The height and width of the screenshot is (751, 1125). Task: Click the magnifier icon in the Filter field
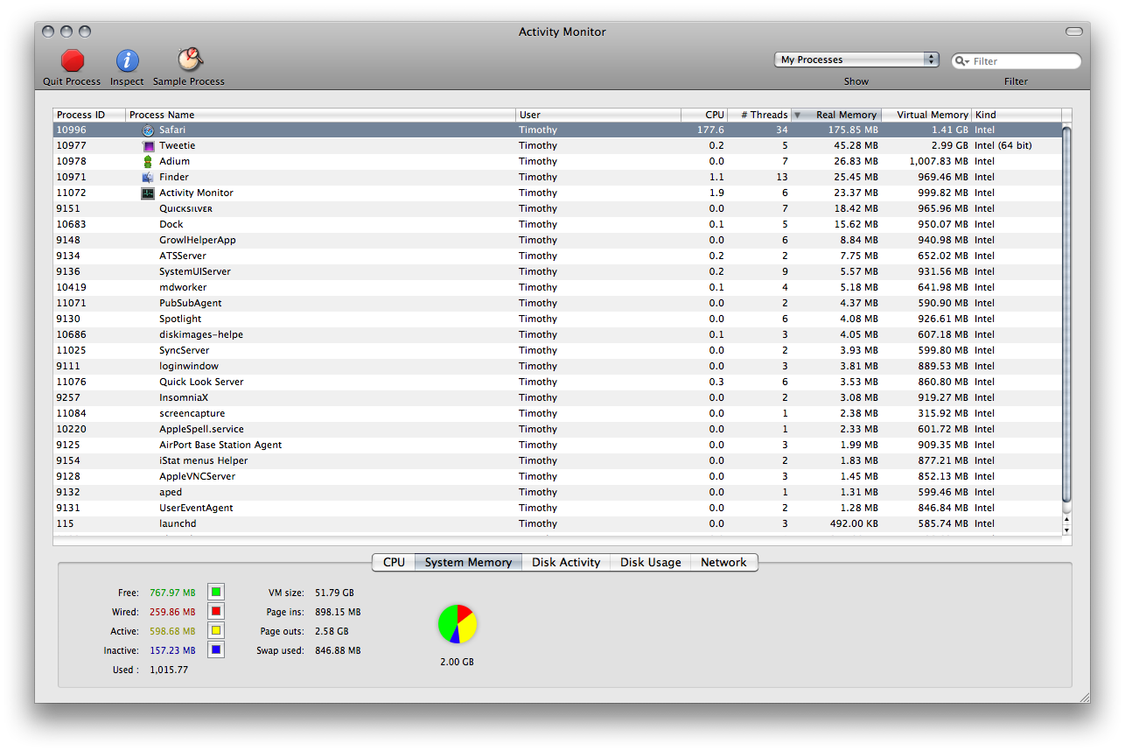(x=962, y=61)
